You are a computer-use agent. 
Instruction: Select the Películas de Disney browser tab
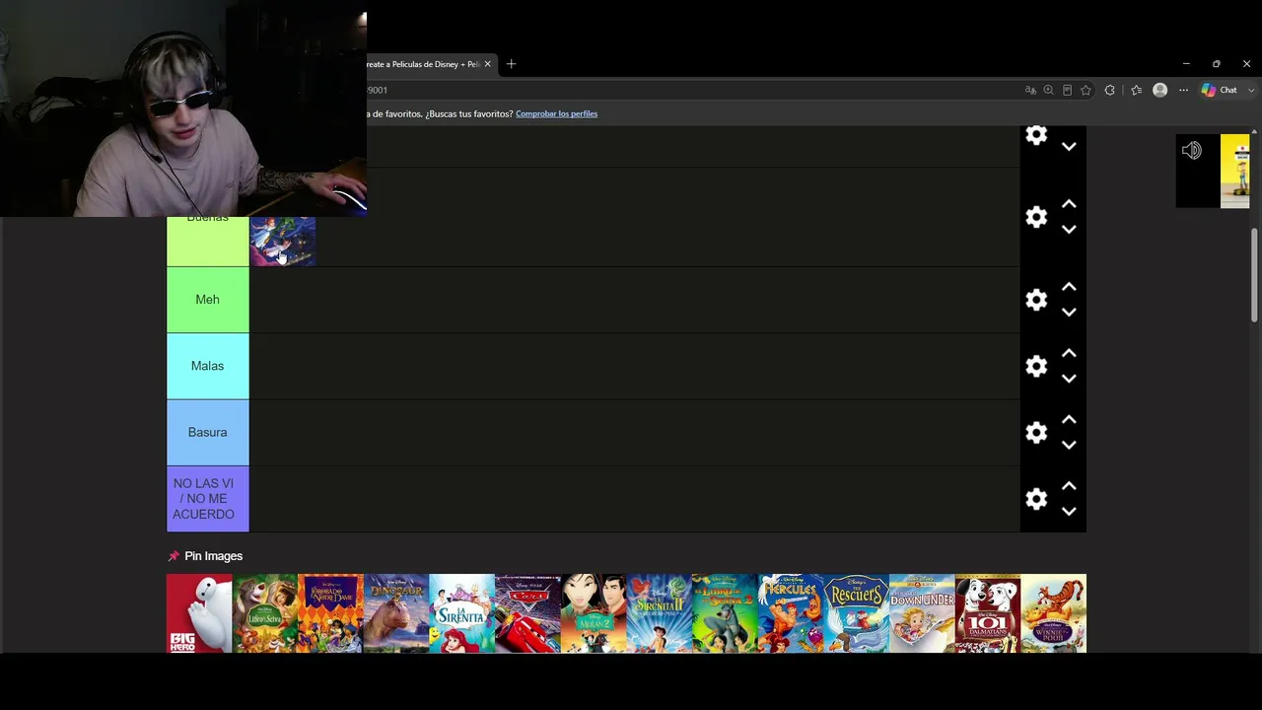pyautogui.click(x=423, y=64)
